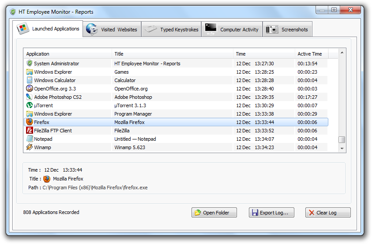
Task: Click the Firefox icon in selected row
Action: [x=30, y=122]
